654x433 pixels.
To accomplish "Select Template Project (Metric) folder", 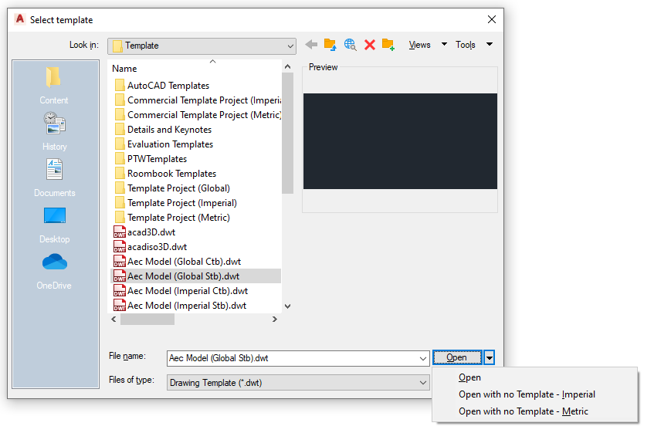I will (172, 218).
